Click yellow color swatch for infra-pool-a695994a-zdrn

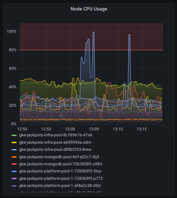[14, 143]
